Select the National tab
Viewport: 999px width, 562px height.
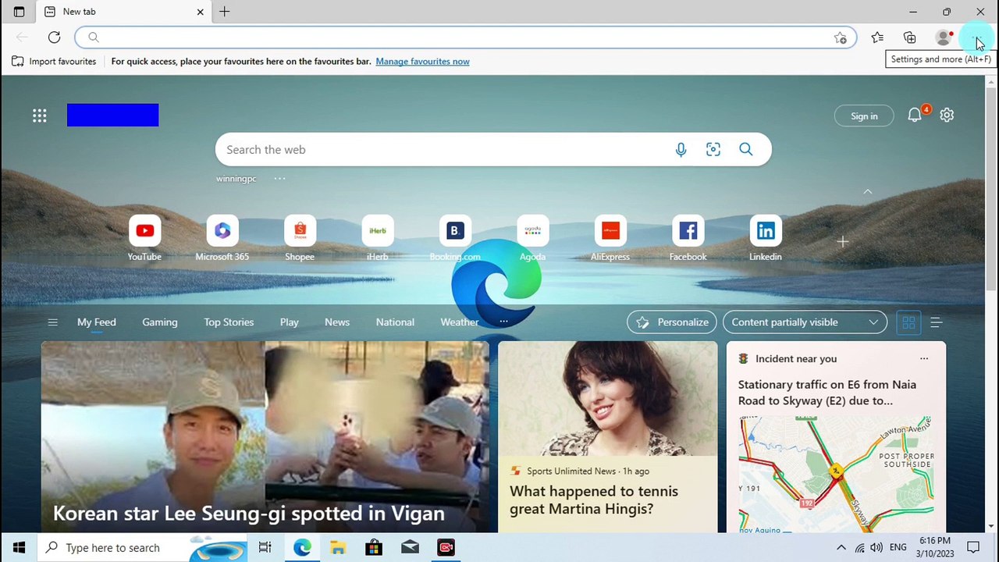(395, 322)
